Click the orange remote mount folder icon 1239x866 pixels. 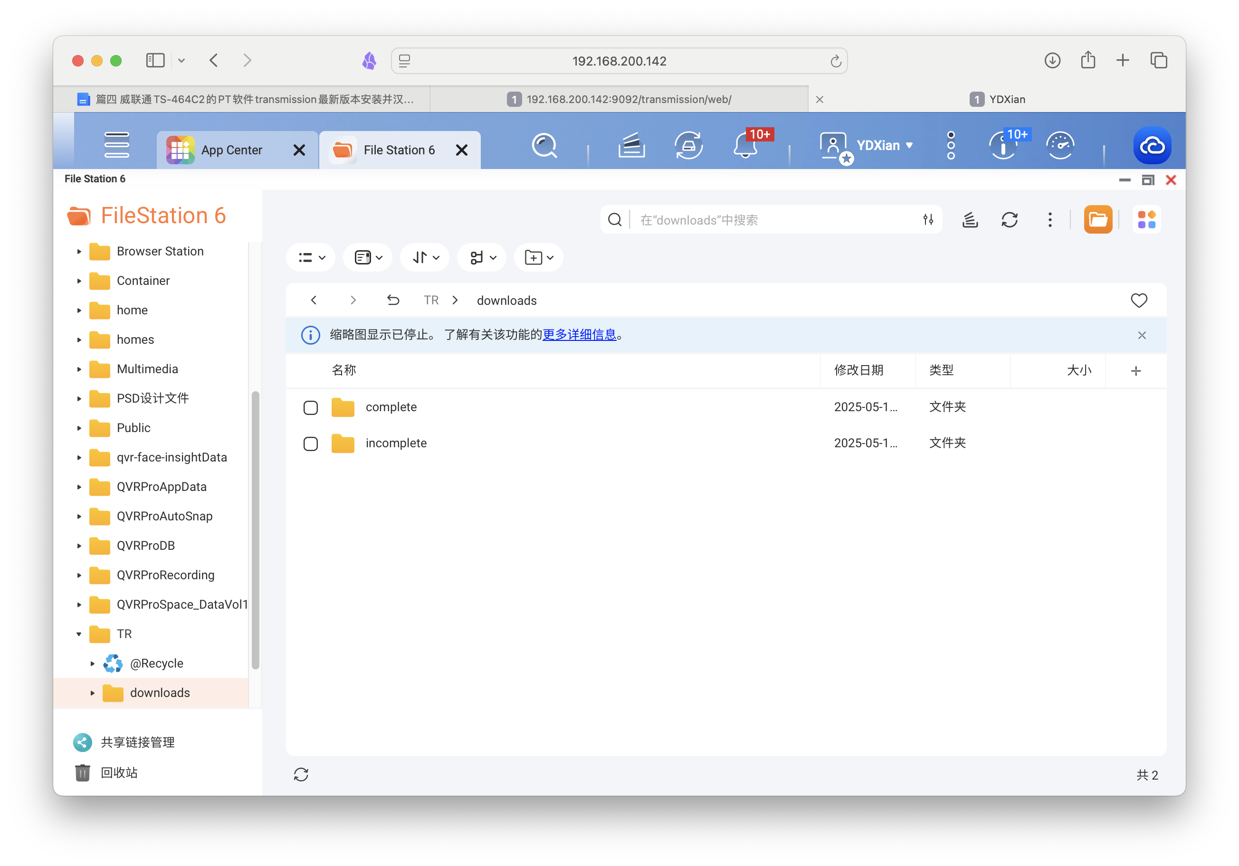pyautogui.click(x=1098, y=219)
